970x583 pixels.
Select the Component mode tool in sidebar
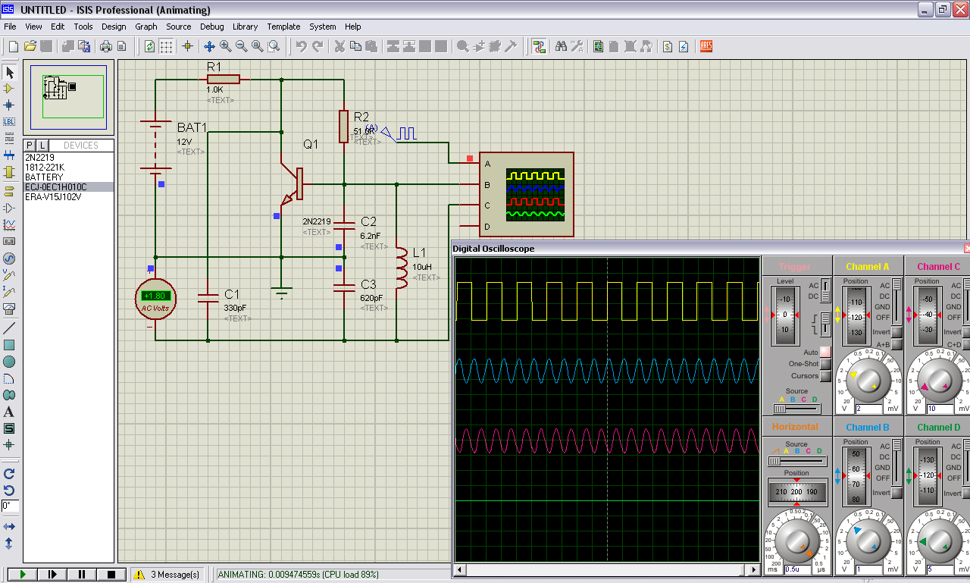[x=9, y=89]
